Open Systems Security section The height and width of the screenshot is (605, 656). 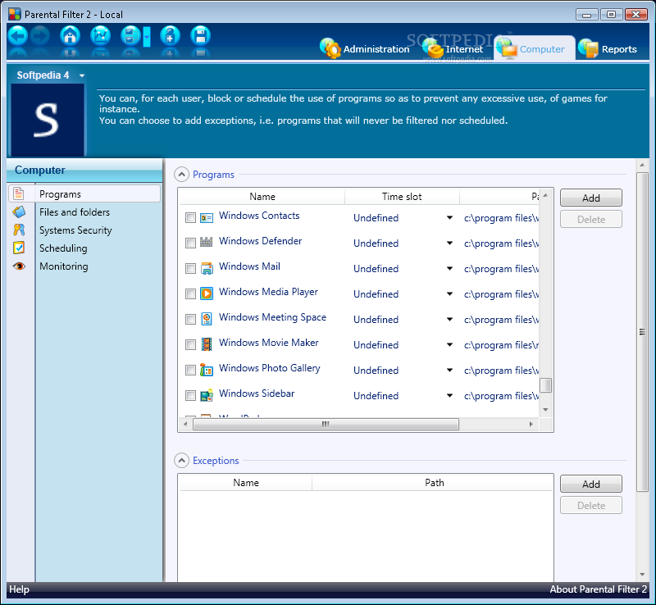click(75, 230)
